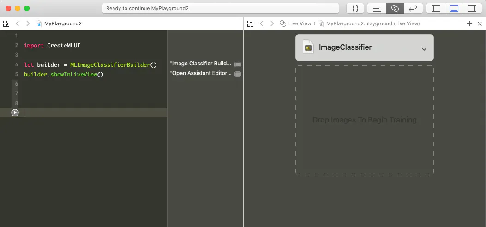Click the "Image Classifier Build..." result text
This screenshot has height=227, width=486.
tap(201, 64)
